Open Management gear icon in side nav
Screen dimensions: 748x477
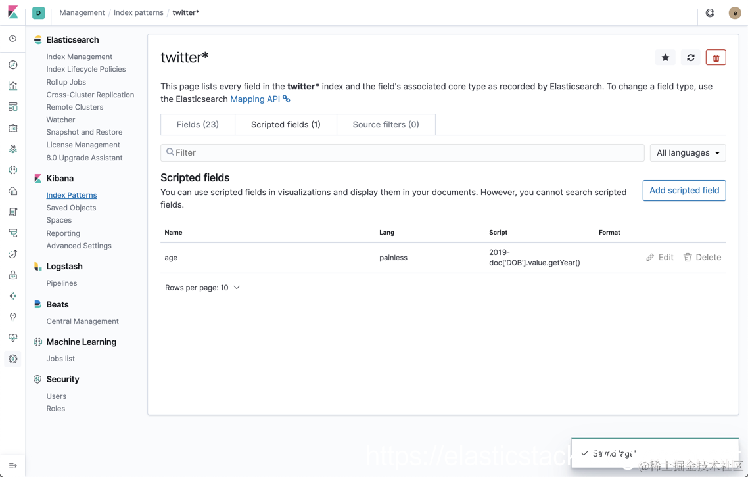13,359
